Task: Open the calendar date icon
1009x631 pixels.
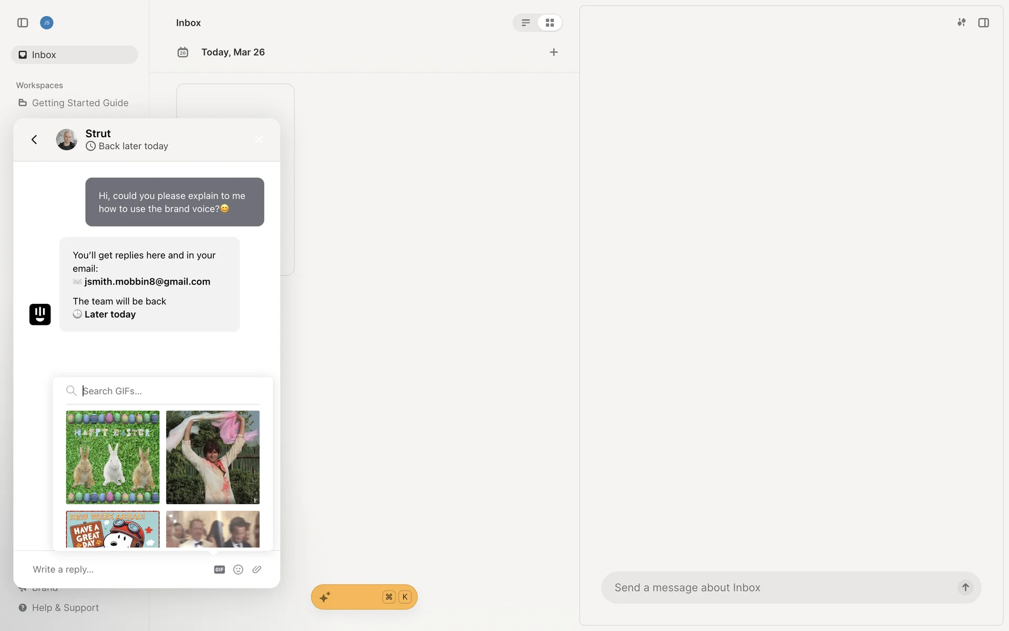Action: point(183,52)
